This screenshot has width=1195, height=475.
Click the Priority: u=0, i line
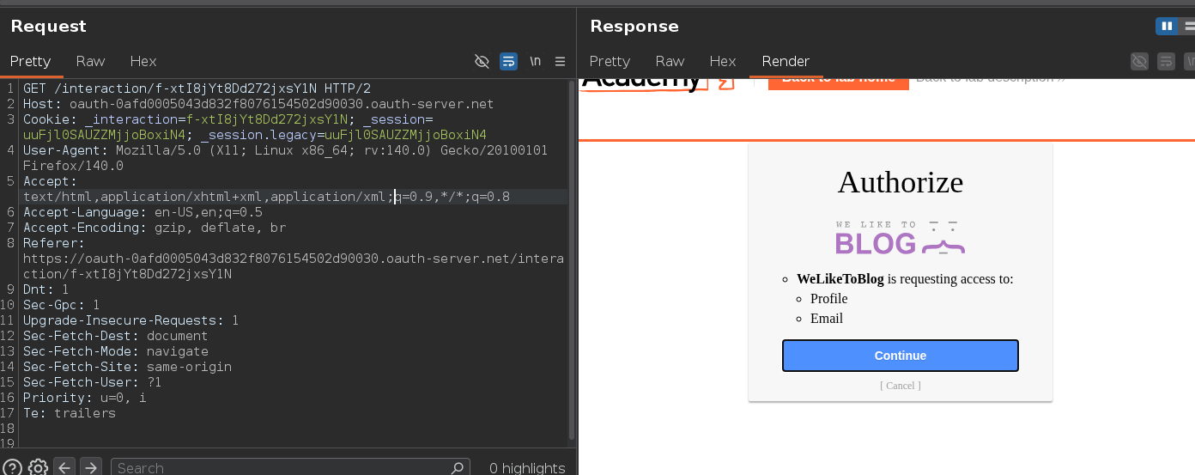(x=84, y=398)
